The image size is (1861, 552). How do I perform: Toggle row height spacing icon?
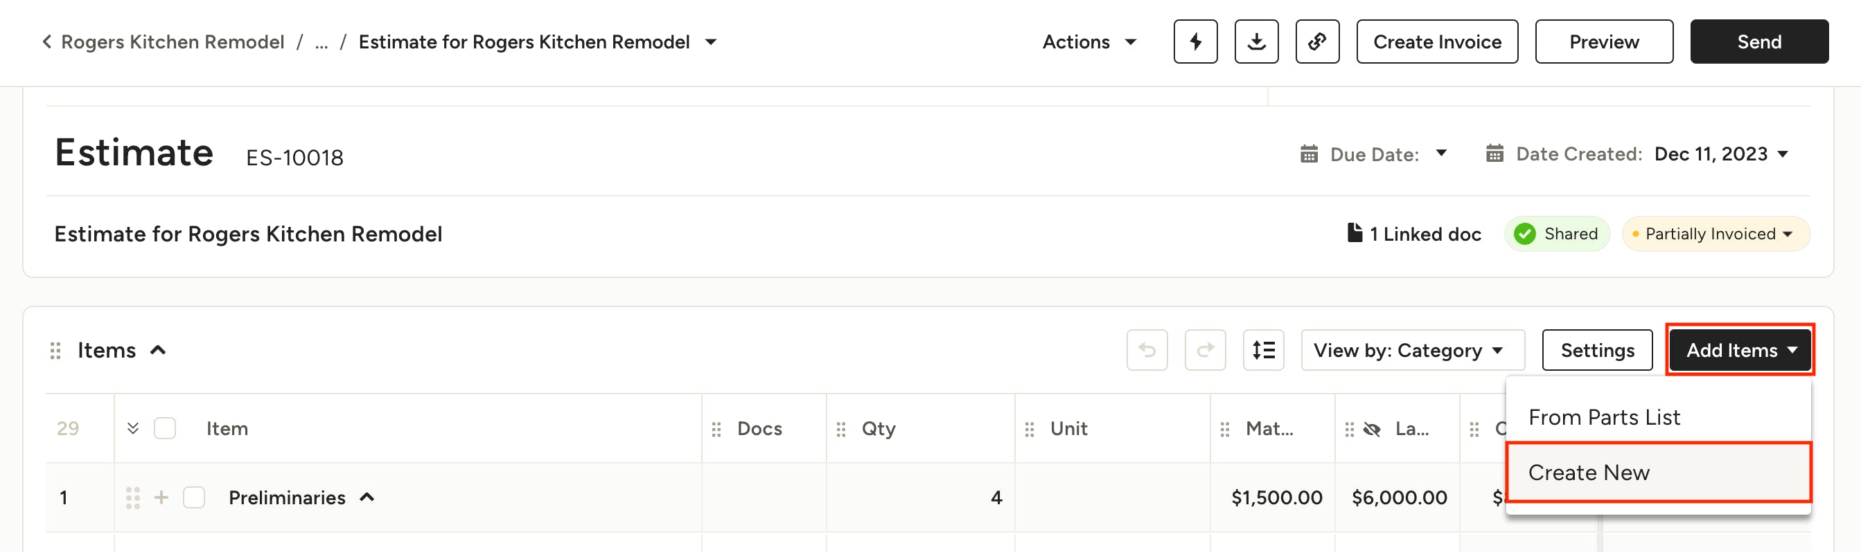1263,350
